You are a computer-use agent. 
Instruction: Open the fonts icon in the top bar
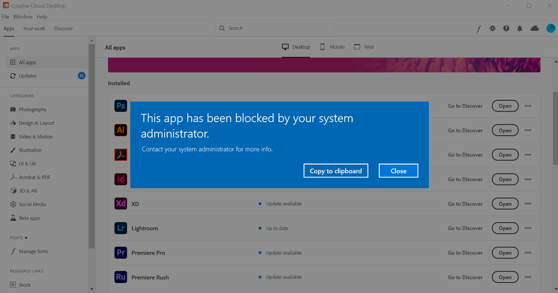479,28
